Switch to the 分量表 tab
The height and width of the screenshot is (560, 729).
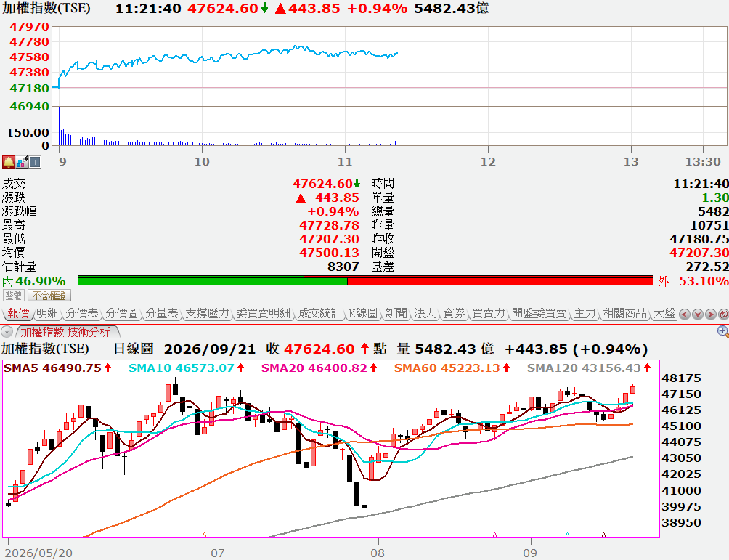(x=162, y=314)
